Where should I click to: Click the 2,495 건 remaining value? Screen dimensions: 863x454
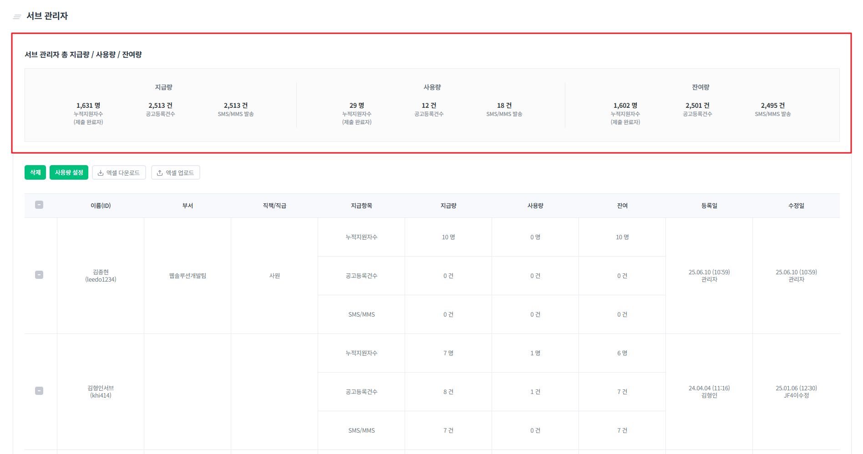pyautogui.click(x=773, y=106)
